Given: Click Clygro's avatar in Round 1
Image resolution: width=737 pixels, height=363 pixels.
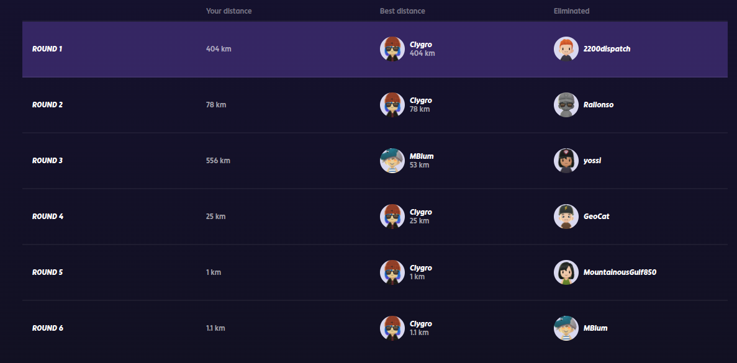Looking at the screenshot, I should click(x=392, y=49).
